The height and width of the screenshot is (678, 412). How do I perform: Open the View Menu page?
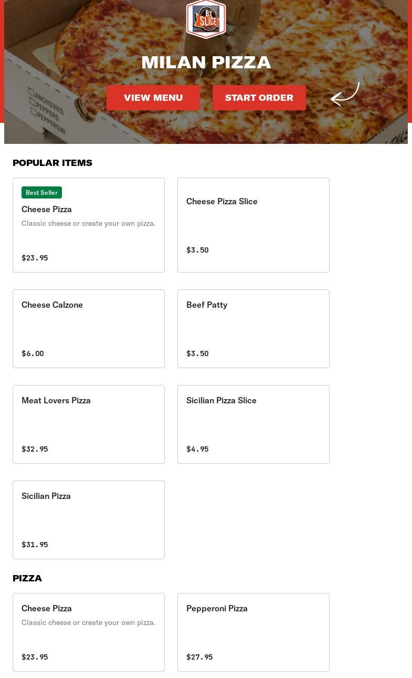pyautogui.click(x=153, y=98)
